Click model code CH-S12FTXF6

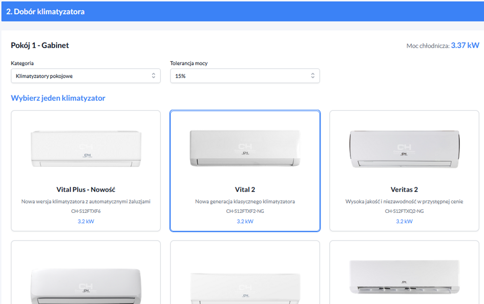click(x=86, y=211)
